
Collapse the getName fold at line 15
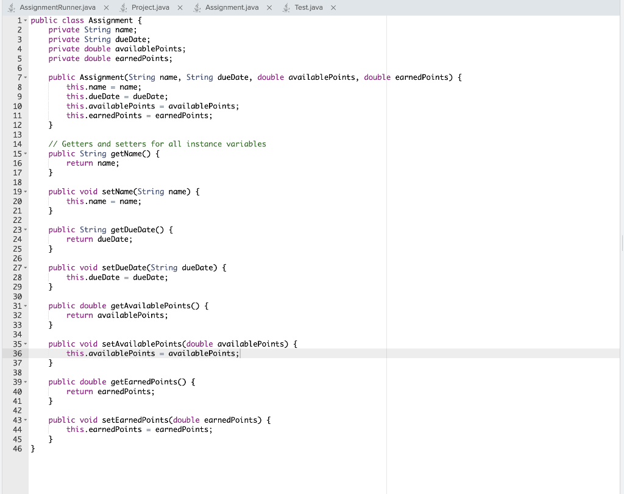[26, 153]
